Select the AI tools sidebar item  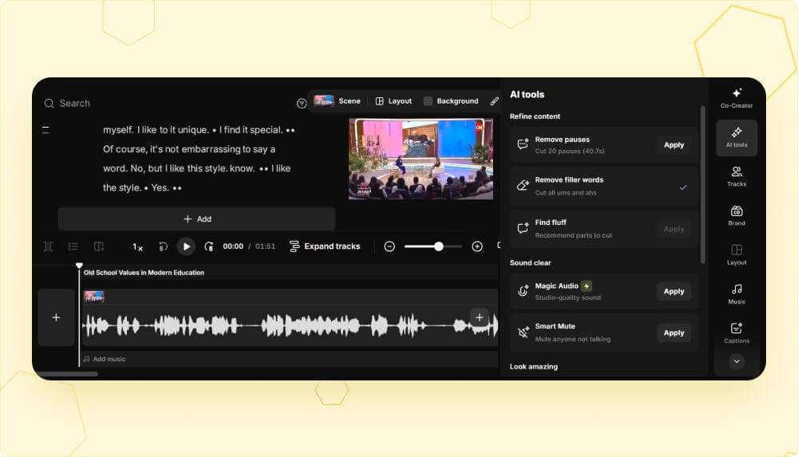click(737, 137)
